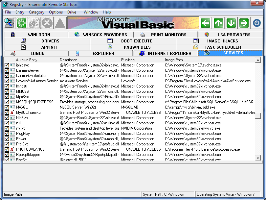Uncheck the MySQLTranskul checkbox

click(7, 113)
